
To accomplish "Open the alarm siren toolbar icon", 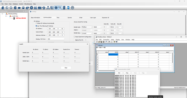I will [x=44, y=8].
